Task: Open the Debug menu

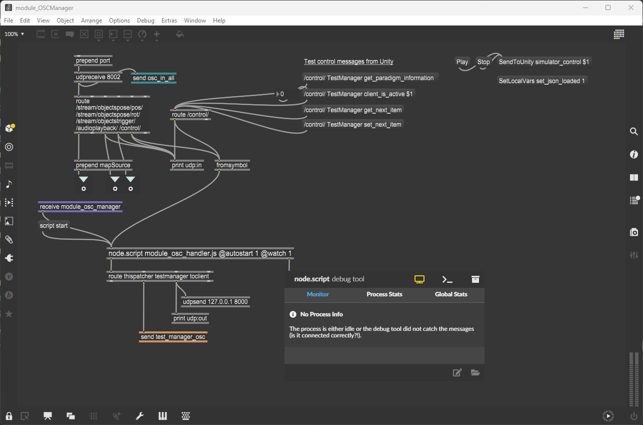Action: point(145,21)
